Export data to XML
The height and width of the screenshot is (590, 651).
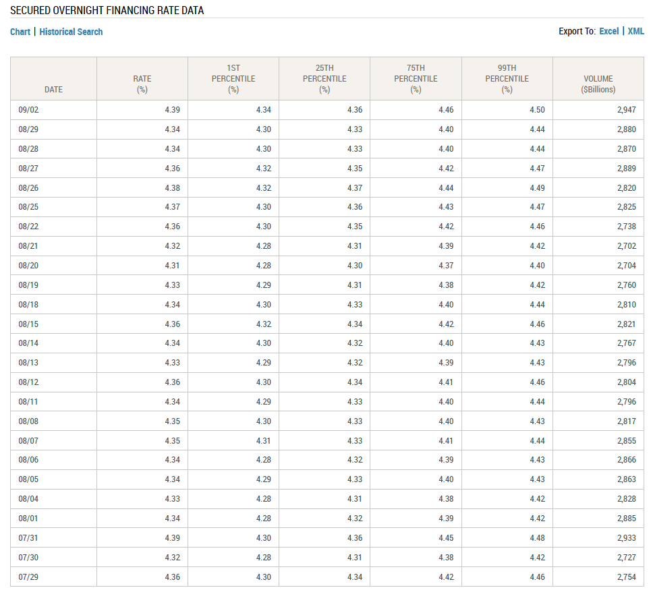pos(635,31)
